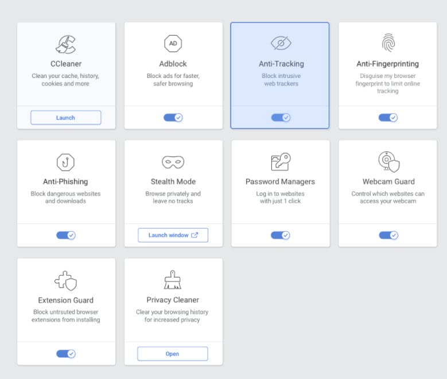Click the Anti-Phishing hook icon
Viewport: 447px width, 379px height.
65,162
